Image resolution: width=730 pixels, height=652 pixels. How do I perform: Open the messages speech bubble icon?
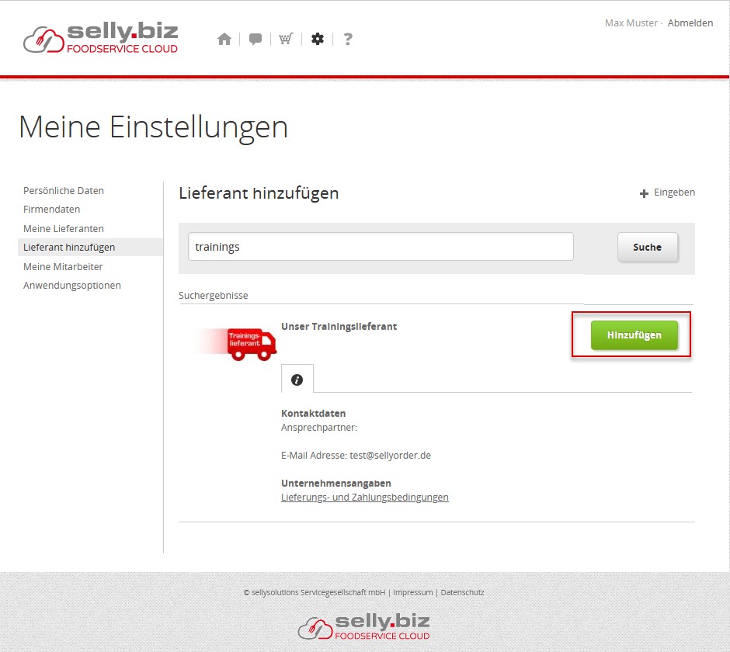(x=255, y=39)
